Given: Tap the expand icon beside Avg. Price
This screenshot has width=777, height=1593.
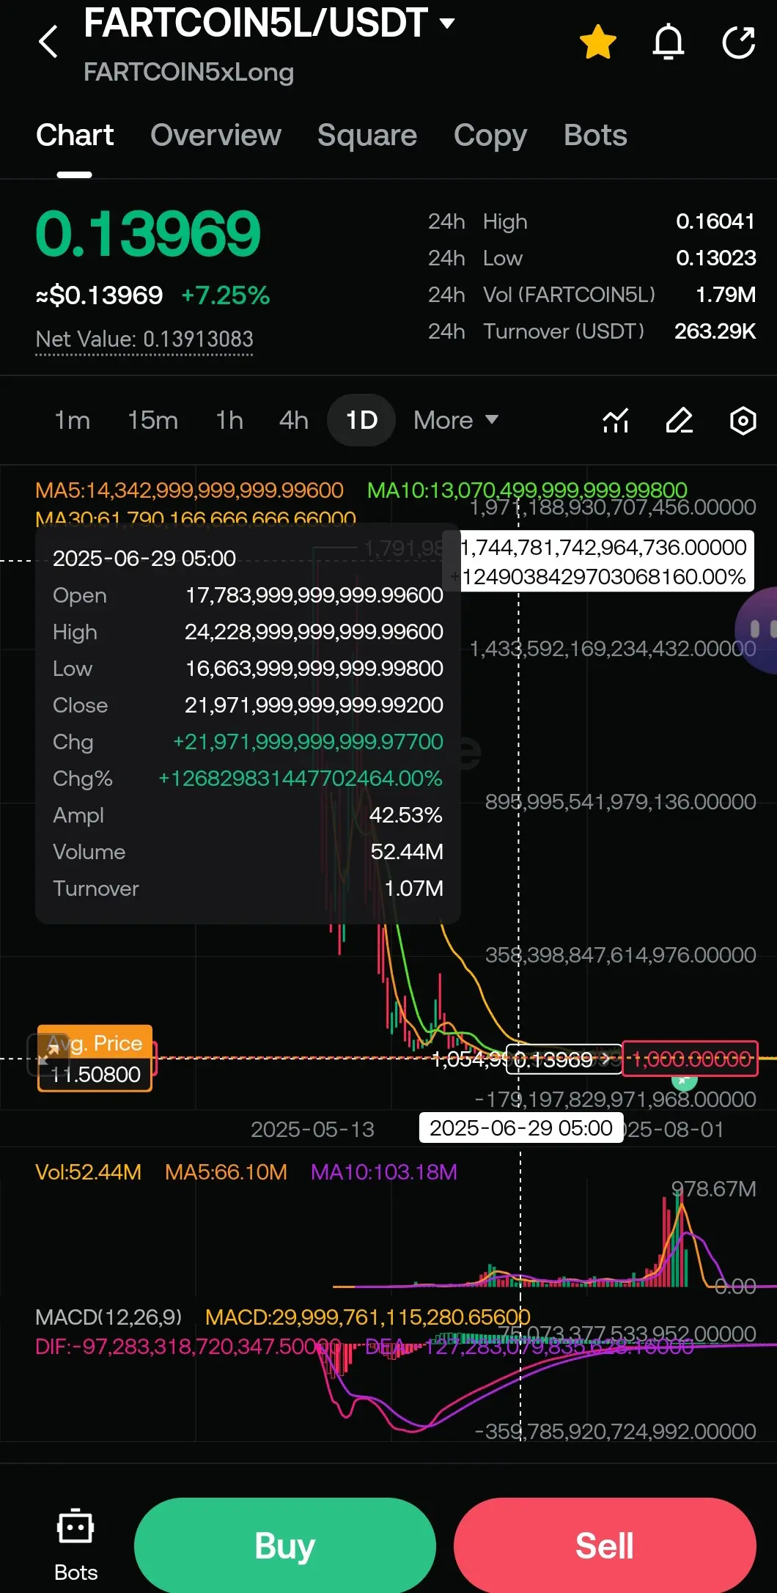Looking at the screenshot, I should coord(48,1054).
